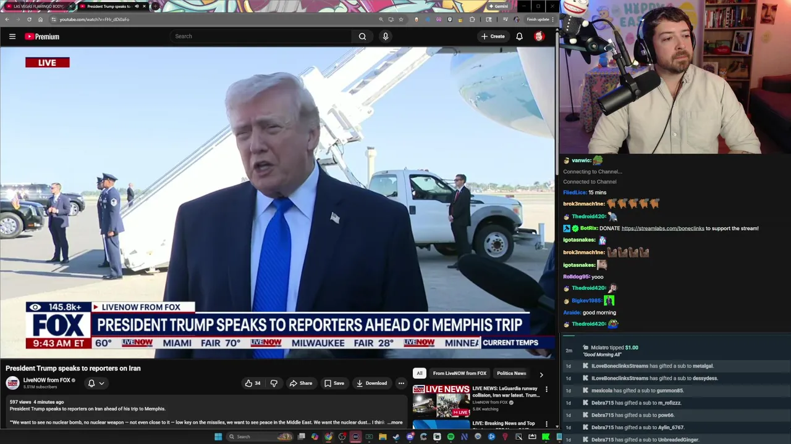
Task: Open Steam from the taskbar
Action: (396, 437)
